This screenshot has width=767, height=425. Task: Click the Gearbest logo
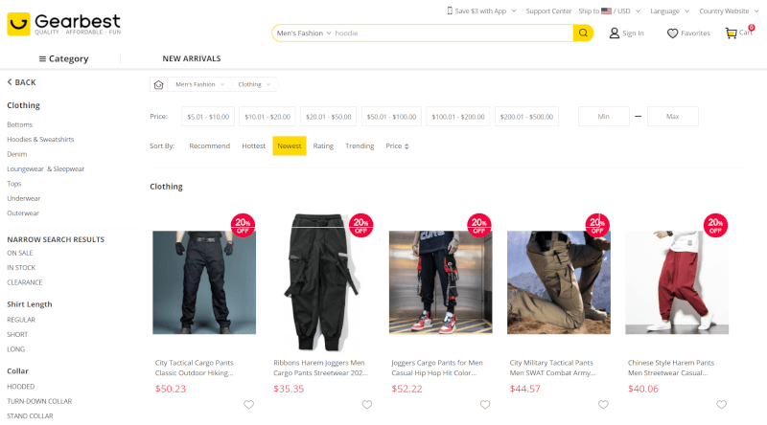coord(63,24)
